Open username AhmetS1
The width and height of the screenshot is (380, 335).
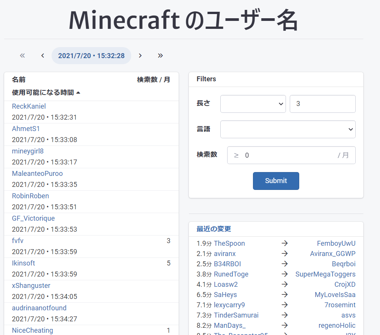(x=26, y=129)
